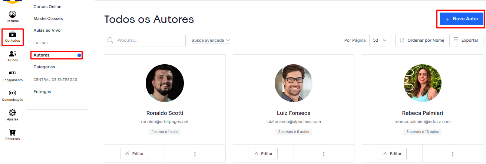This screenshot has height=164, width=486.
Task: Select Categorias in the side menu
Action: click(x=44, y=67)
